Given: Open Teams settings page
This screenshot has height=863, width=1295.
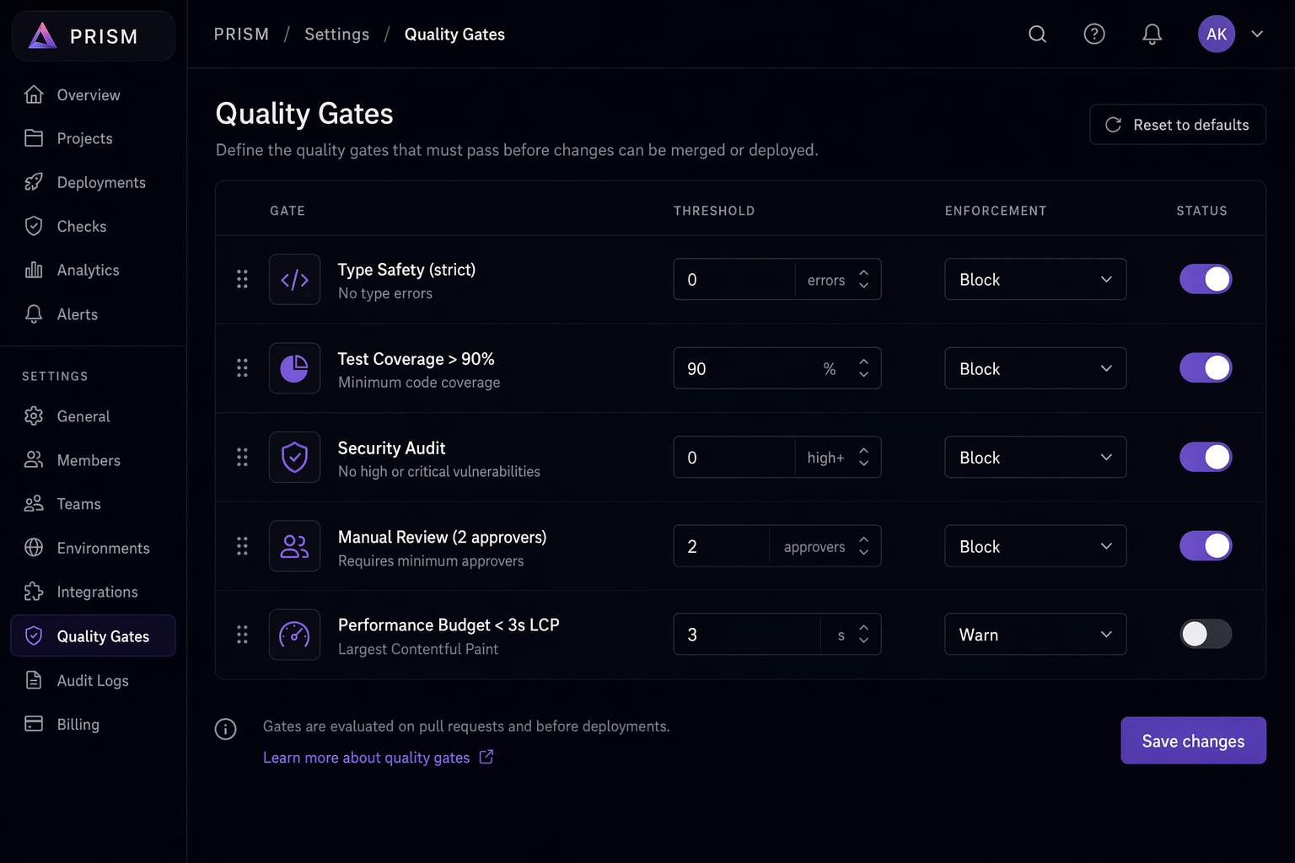Looking at the screenshot, I should pyautogui.click(x=93, y=504).
